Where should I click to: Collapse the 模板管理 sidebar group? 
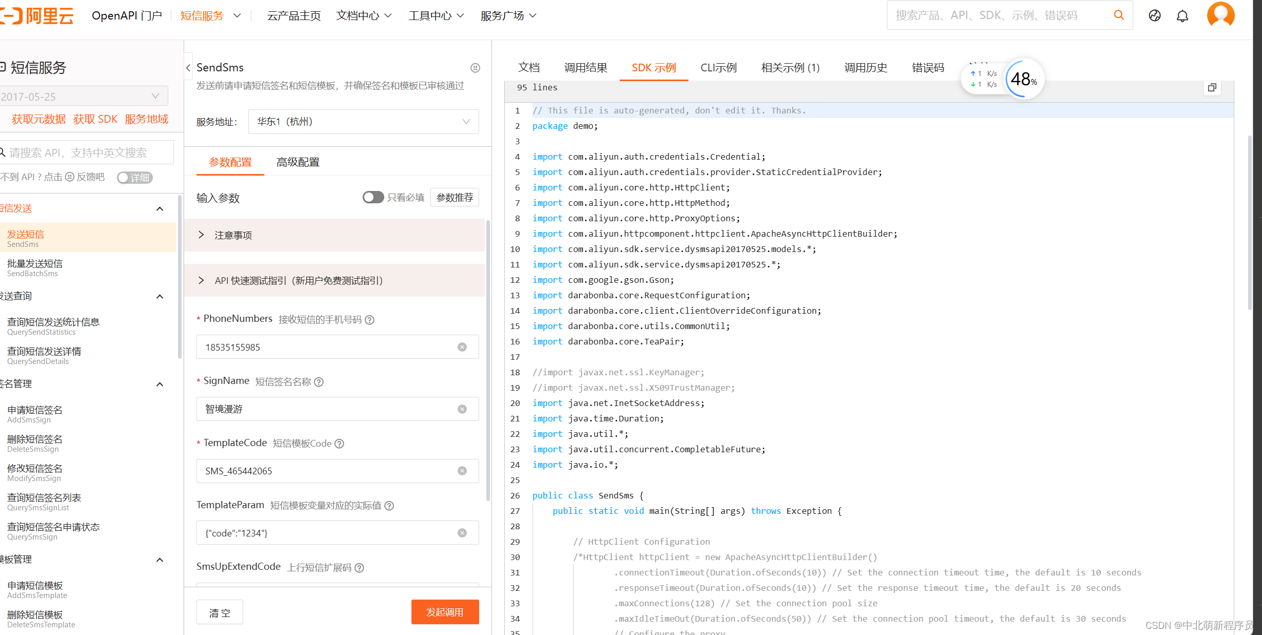coord(160,560)
